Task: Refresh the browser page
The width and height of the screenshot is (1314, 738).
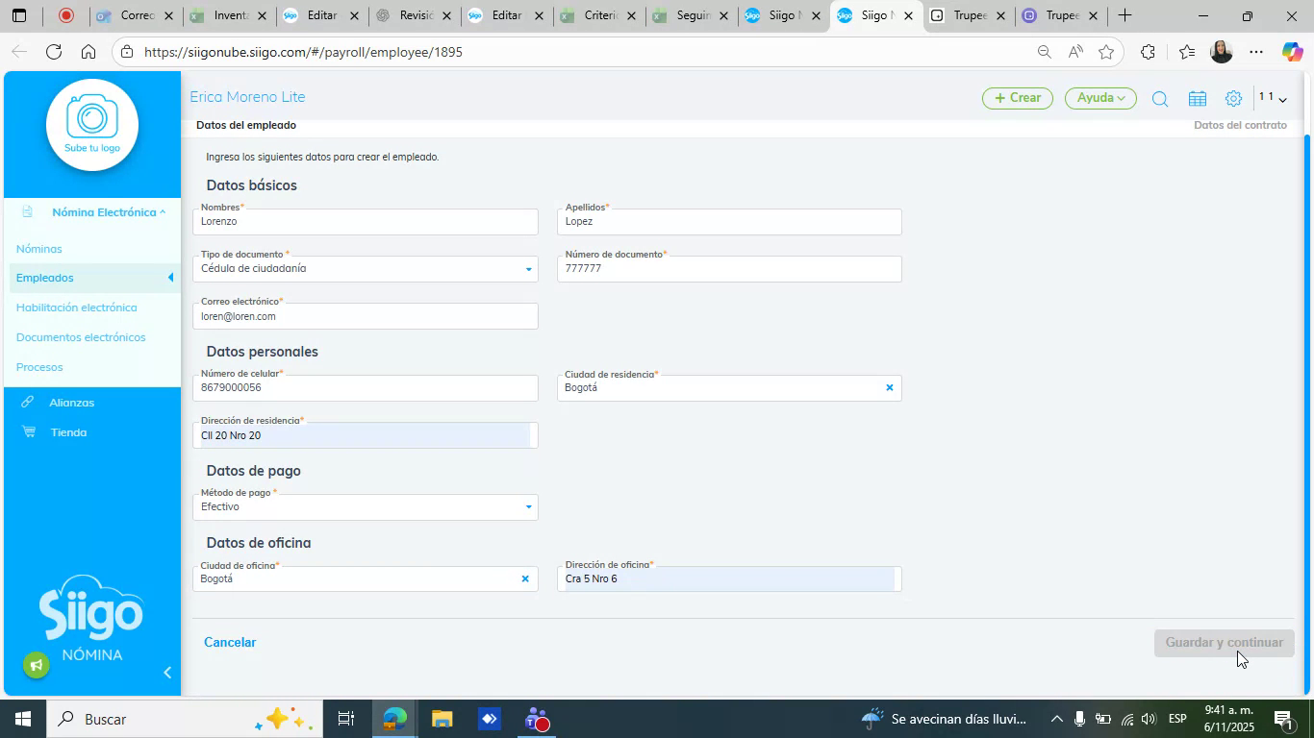Action: pos(54,52)
